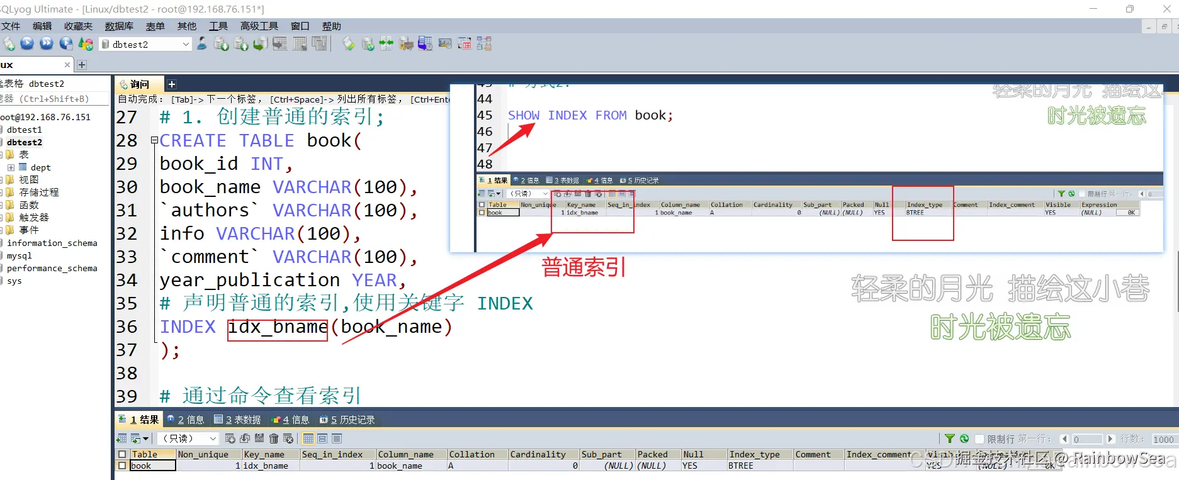
Task: Switch to text view icon
Action: click(x=337, y=438)
